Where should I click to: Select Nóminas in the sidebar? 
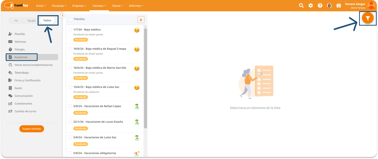click(x=20, y=42)
